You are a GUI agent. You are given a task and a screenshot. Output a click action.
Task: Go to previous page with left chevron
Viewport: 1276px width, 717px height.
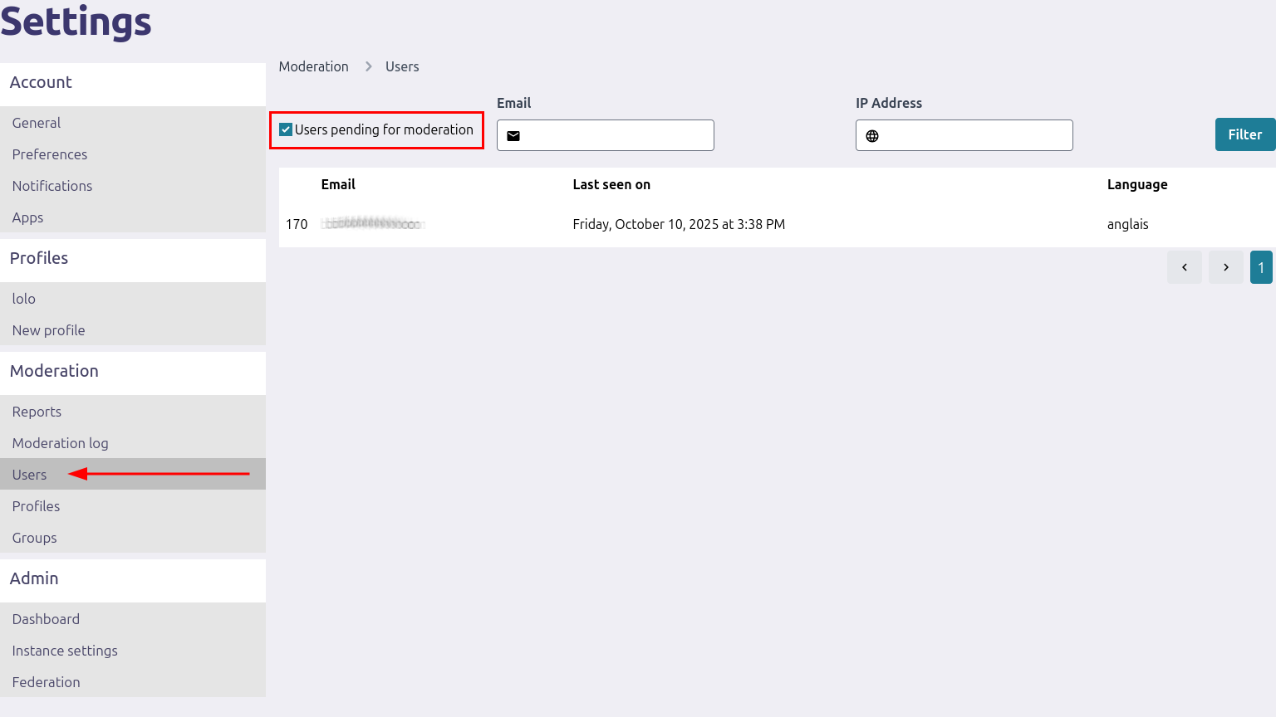(x=1184, y=267)
